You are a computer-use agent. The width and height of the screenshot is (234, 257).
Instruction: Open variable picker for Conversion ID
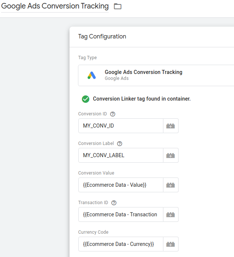pos(170,126)
